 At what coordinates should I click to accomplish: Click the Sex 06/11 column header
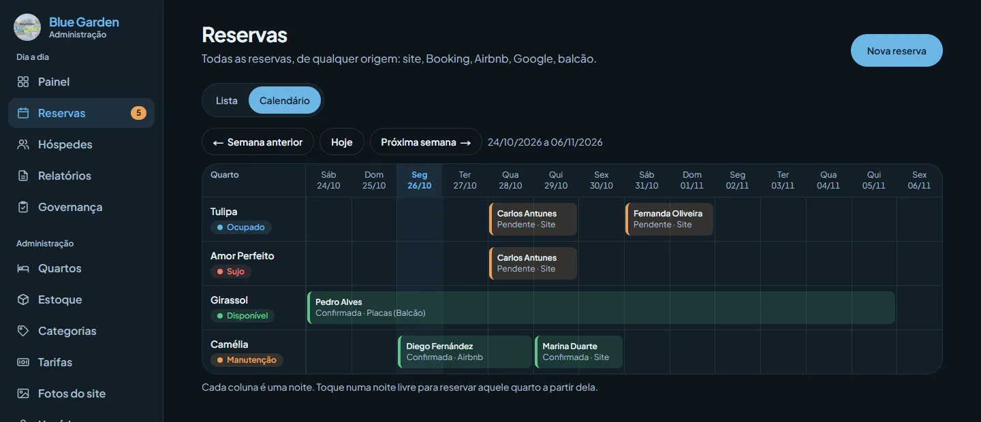[x=919, y=180]
